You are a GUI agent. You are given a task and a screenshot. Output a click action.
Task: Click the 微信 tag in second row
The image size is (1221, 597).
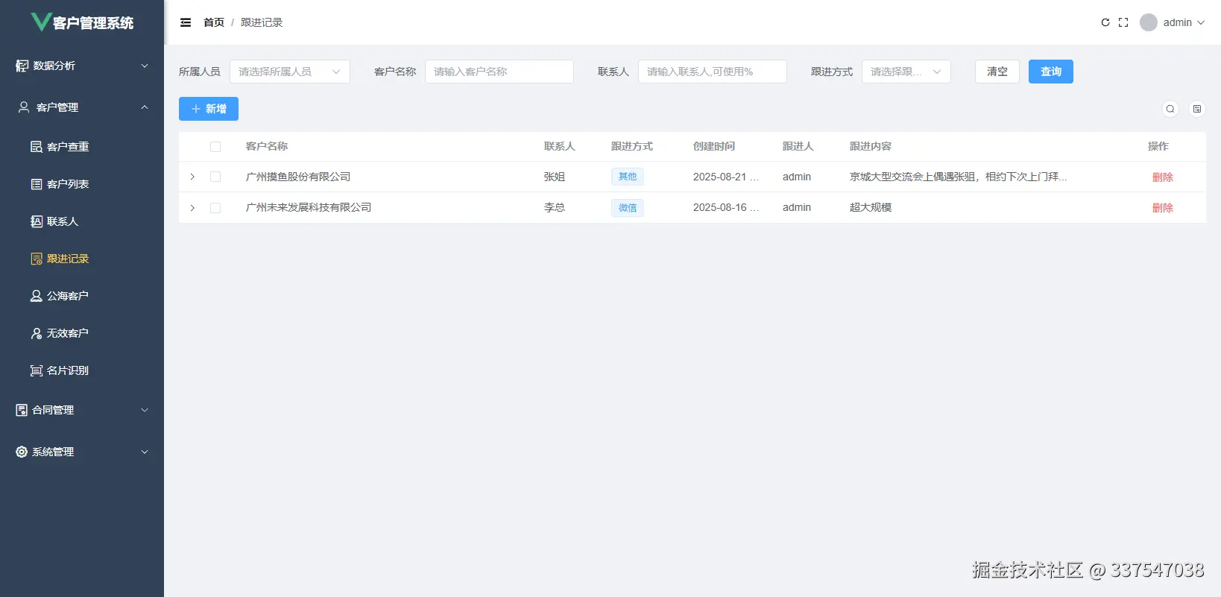point(628,208)
